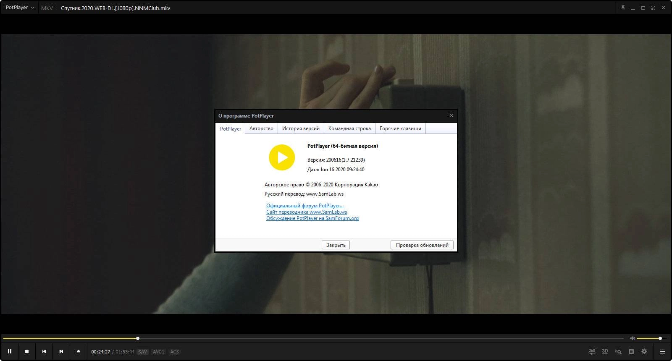Screen dimensions: 672x361
Task: Click the current time 00:24:27
Action: point(101,352)
